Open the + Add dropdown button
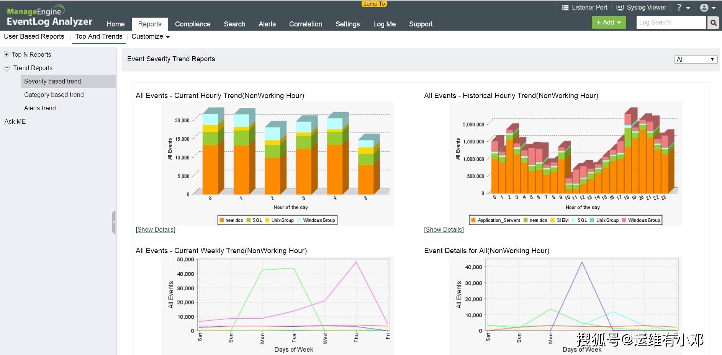Viewport: 722px width, 355px height. point(609,23)
